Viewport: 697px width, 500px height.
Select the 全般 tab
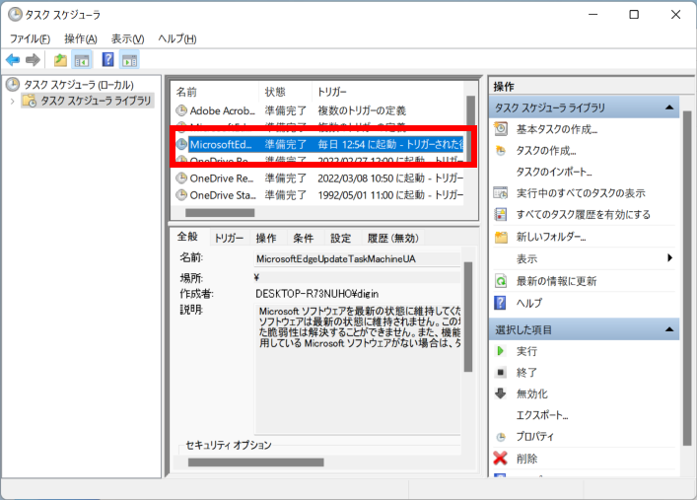(187, 237)
